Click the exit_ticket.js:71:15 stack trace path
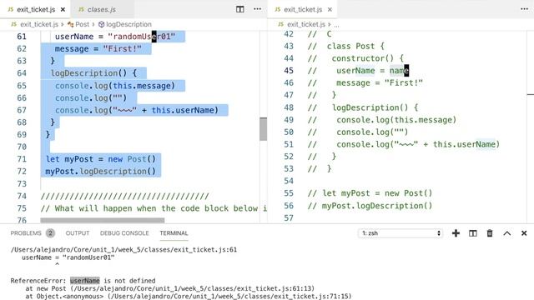 pos(229,297)
